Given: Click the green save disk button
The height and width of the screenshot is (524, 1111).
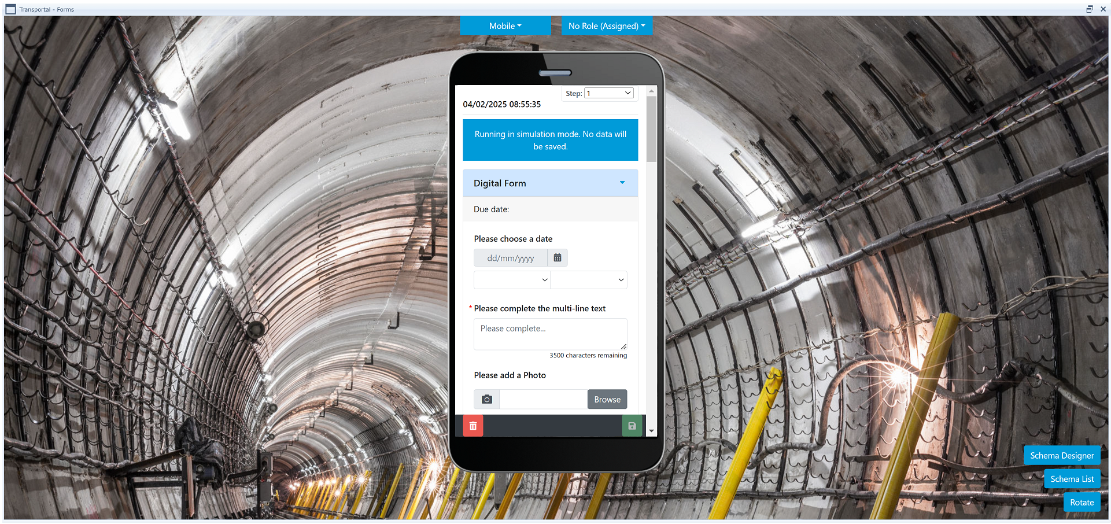Looking at the screenshot, I should (x=632, y=426).
